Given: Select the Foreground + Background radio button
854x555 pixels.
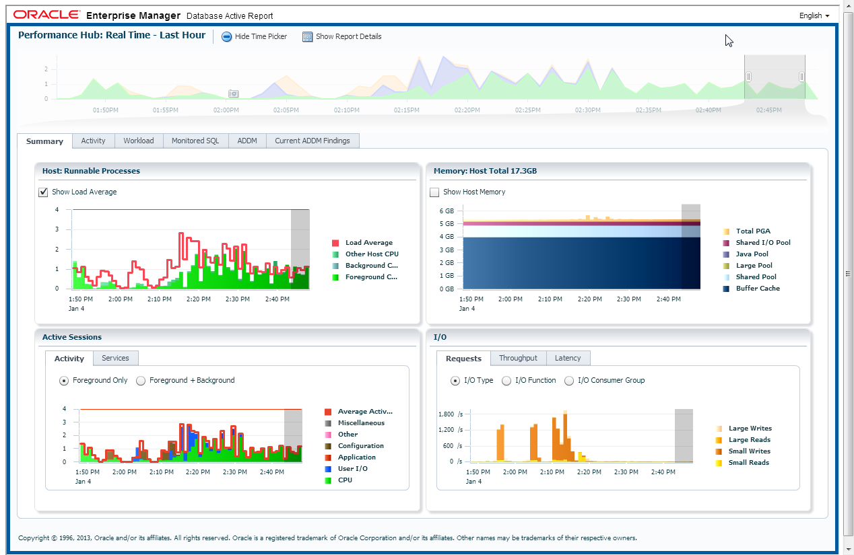Looking at the screenshot, I should point(141,381).
